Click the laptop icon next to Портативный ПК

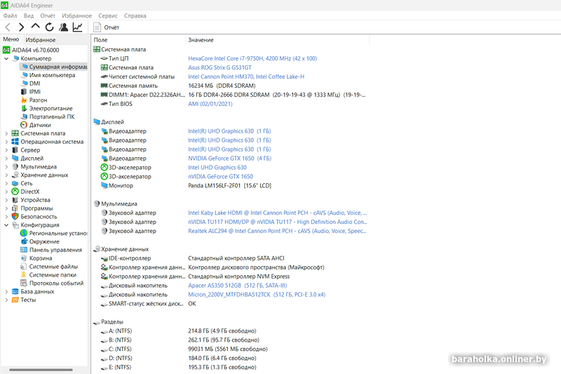[x=24, y=116]
